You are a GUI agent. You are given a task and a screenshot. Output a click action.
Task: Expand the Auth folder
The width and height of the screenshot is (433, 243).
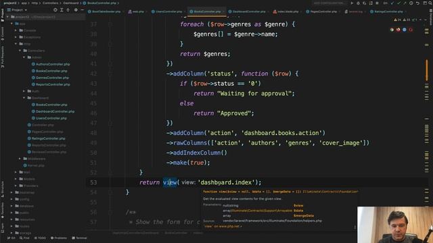24,91
